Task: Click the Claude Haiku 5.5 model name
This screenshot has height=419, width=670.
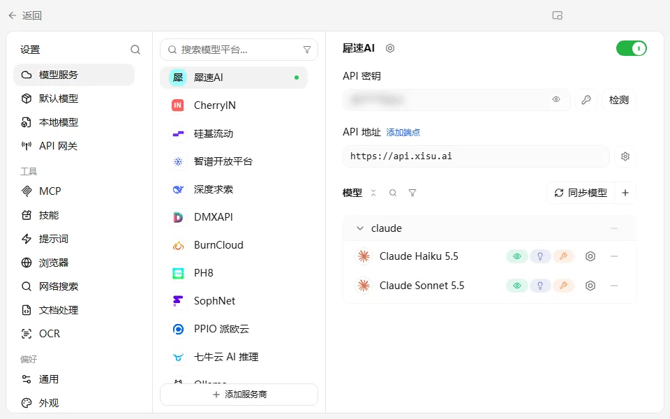Action: click(419, 256)
